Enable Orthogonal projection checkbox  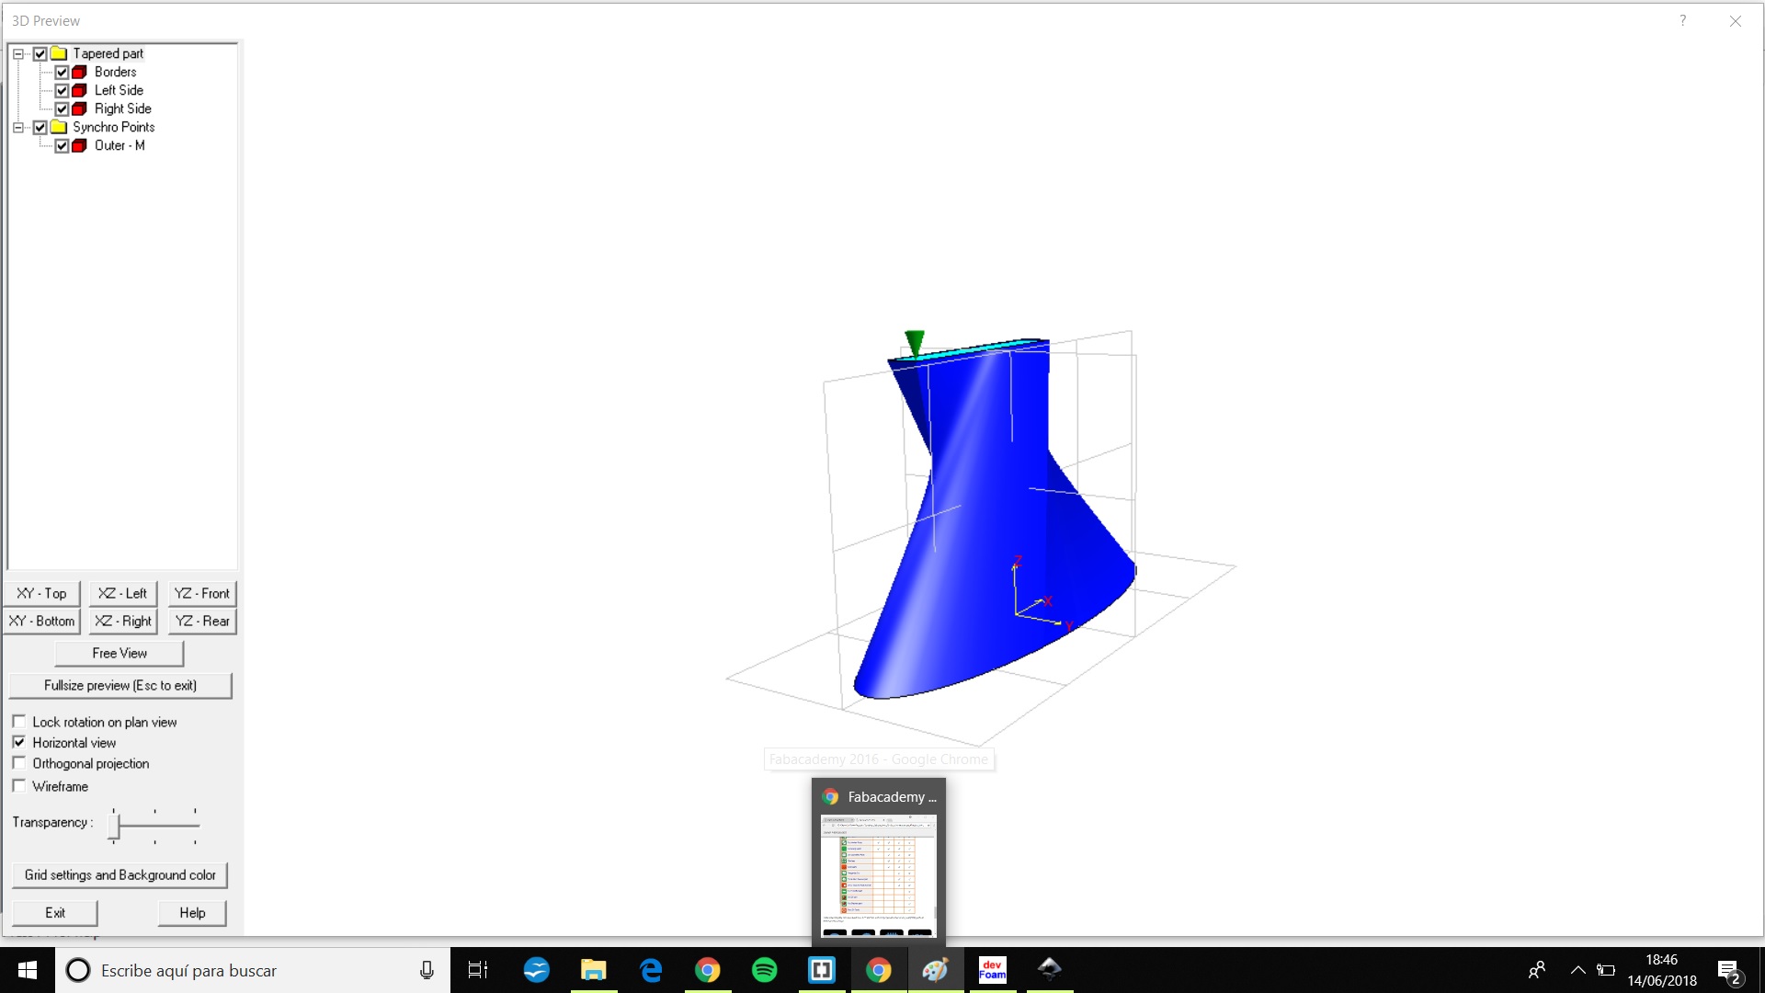point(19,763)
